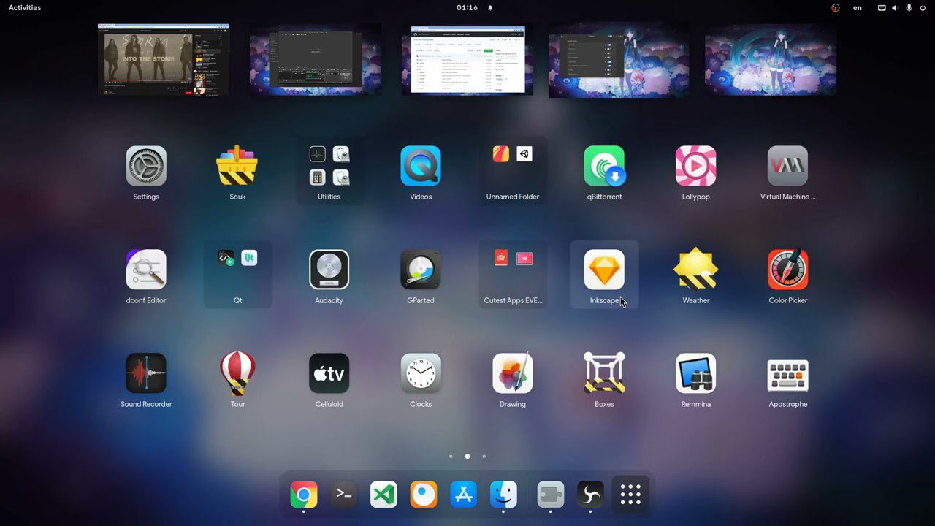Open the orange circle app in dock
Screen dimensions: 935x526
(x=424, y=495)
